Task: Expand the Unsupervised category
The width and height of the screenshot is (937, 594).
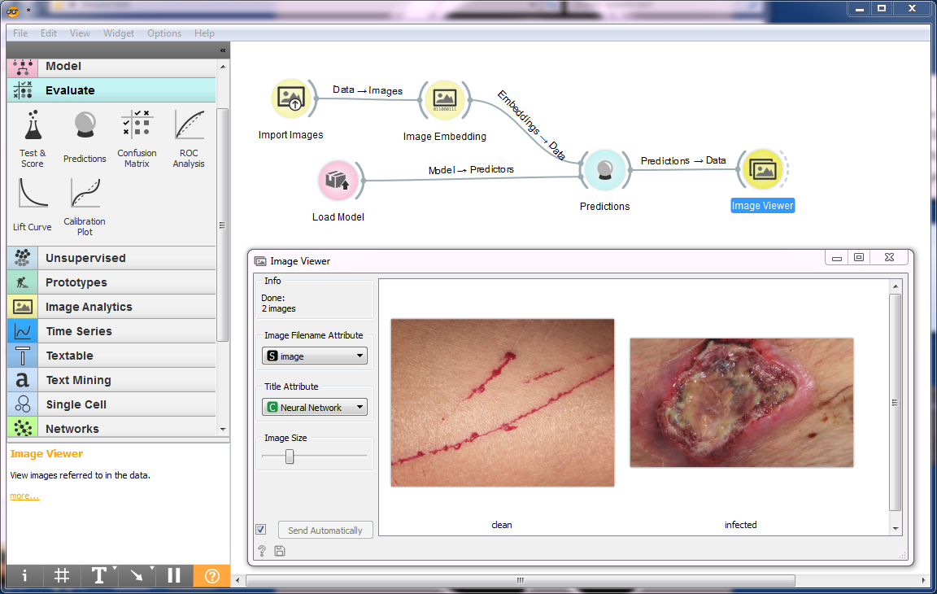Action: 111,258
